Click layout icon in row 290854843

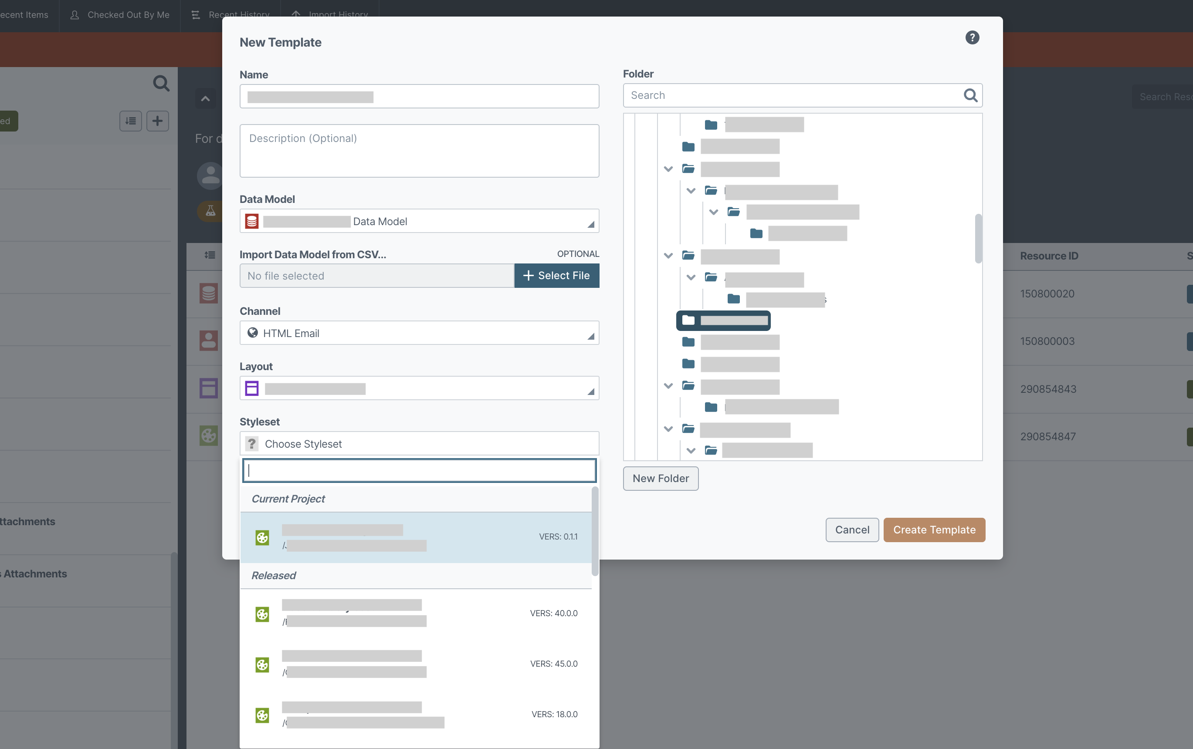209,388
